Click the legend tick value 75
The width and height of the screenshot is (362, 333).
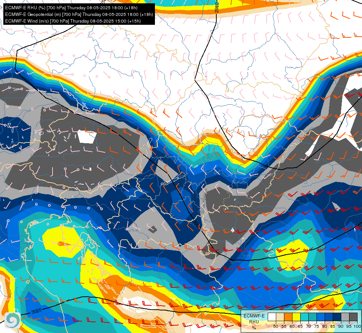tap(317, 327)
